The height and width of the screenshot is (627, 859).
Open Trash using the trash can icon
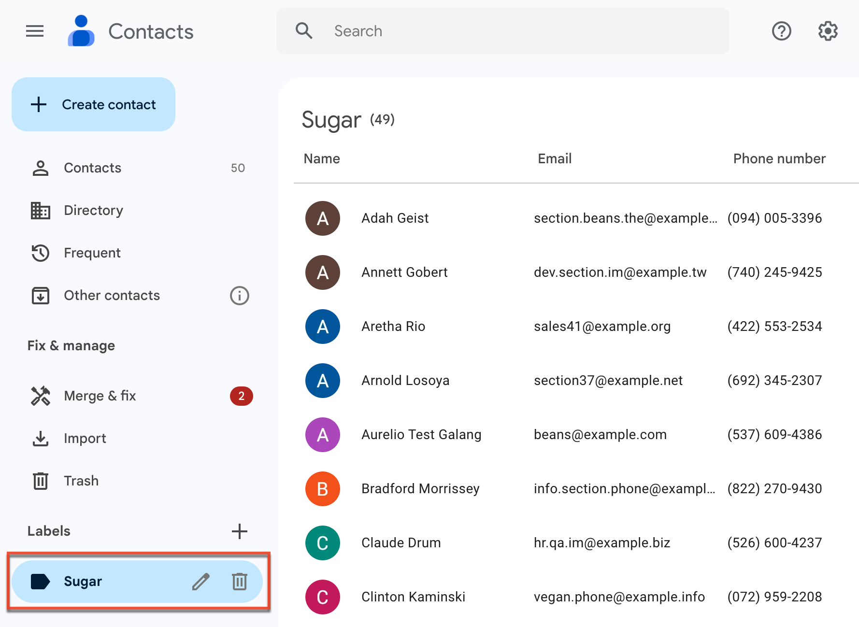pos(40,481)
